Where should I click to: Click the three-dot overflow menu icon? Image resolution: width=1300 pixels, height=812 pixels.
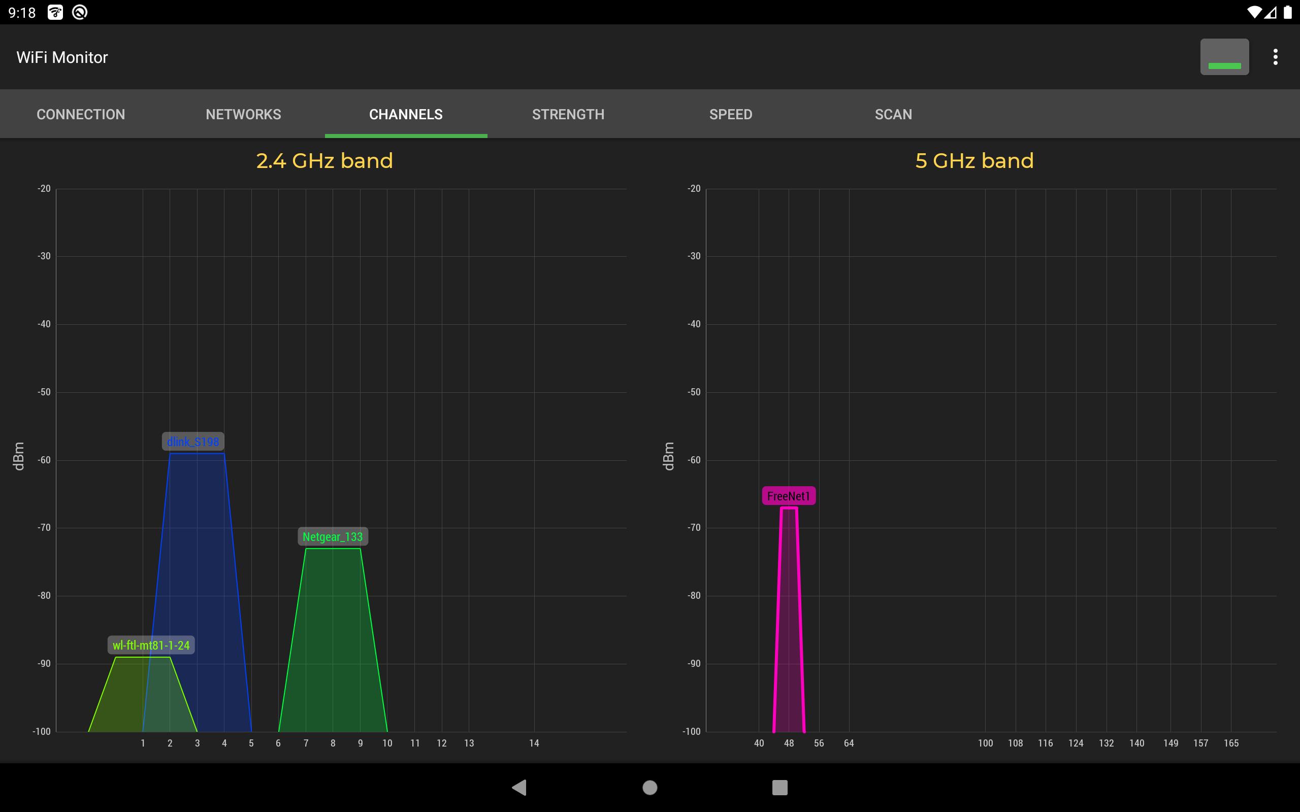pos(1275,57)
